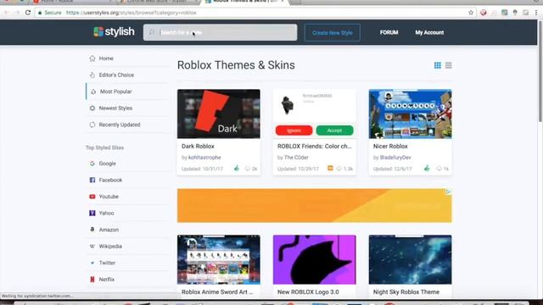Click the search magnifier icon
This screenshot has width=543, height=305.
[x=152, y=32]
